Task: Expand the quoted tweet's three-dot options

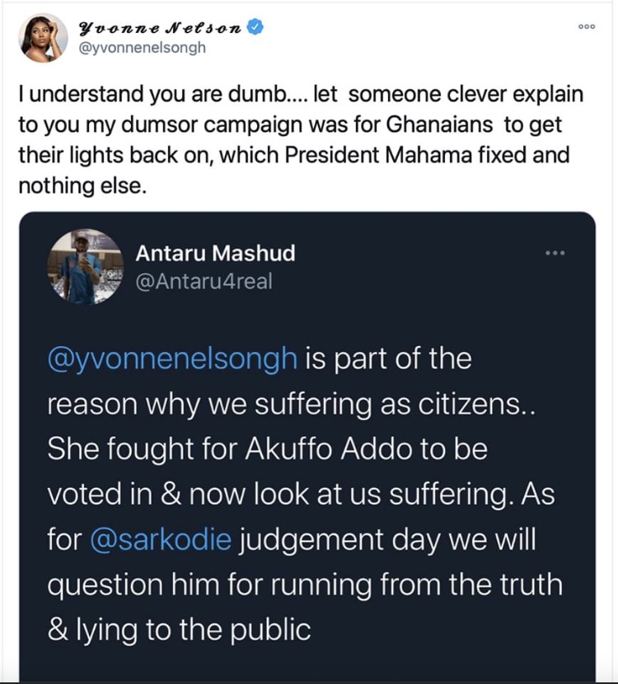Action: tap(555, 252)
